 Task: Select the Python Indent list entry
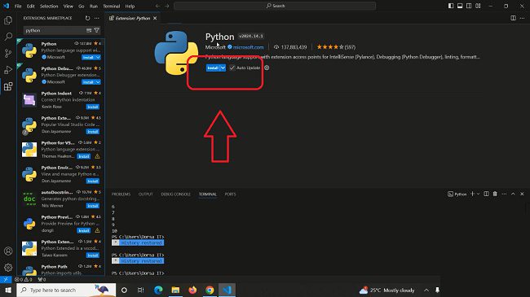pyautogui.click(x=61, y=100)
